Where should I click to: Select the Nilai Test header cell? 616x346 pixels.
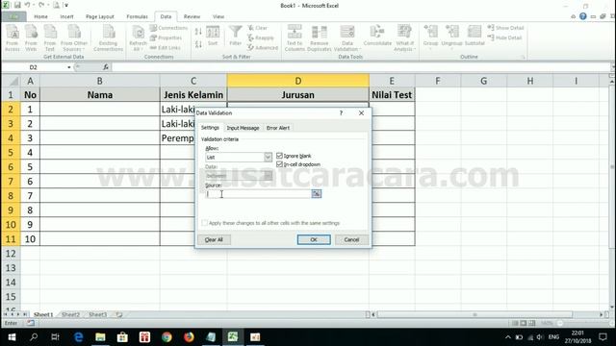pyautogui.click(x=392, y=95)
